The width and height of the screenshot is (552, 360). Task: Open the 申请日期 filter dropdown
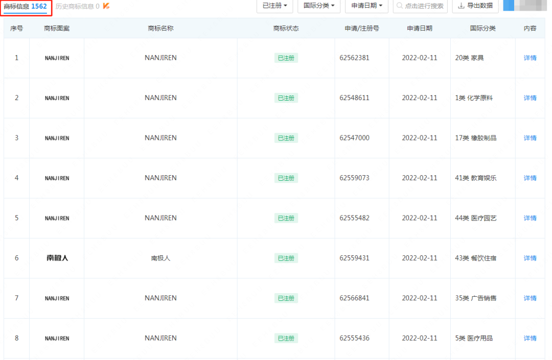tap(366, 6)
